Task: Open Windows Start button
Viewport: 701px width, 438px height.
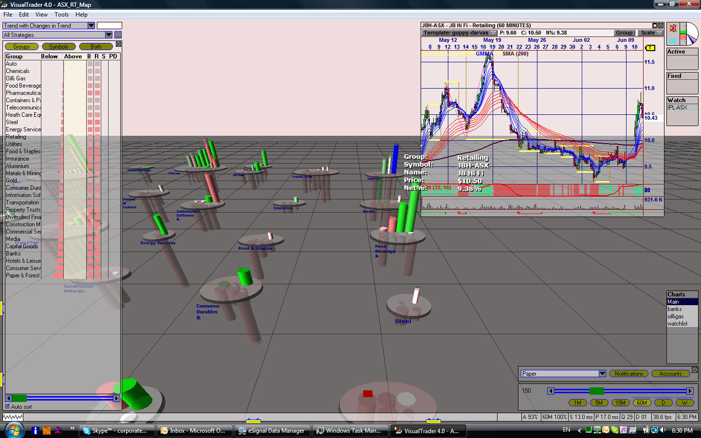Action: [14, 430]
